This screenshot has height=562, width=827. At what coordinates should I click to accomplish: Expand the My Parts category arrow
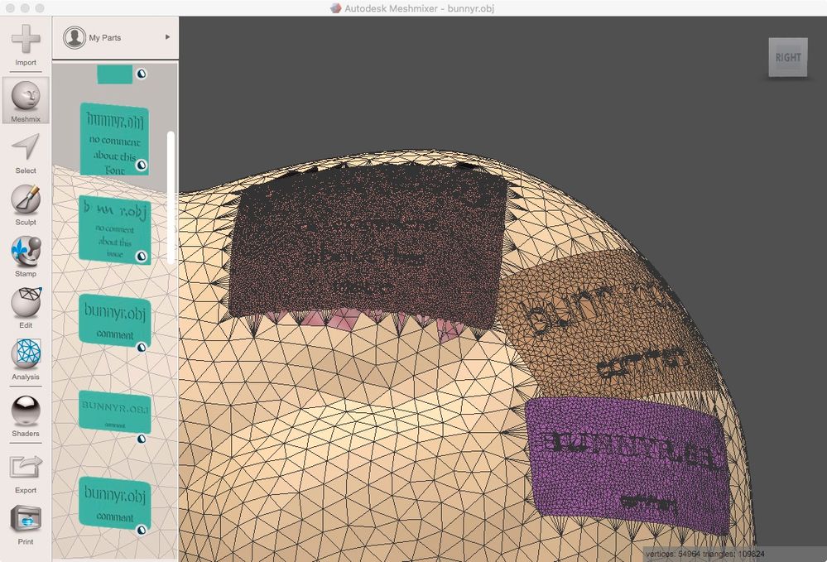point(168,37)
